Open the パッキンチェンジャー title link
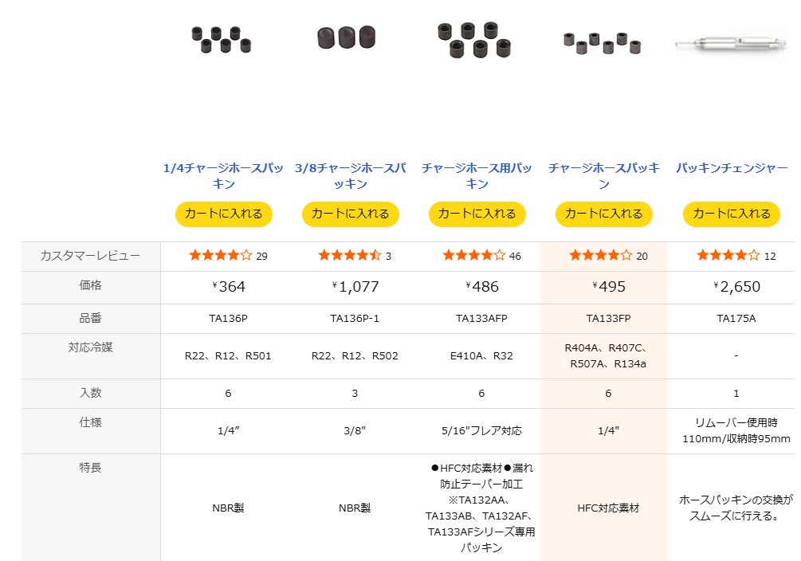 point(732,168)
